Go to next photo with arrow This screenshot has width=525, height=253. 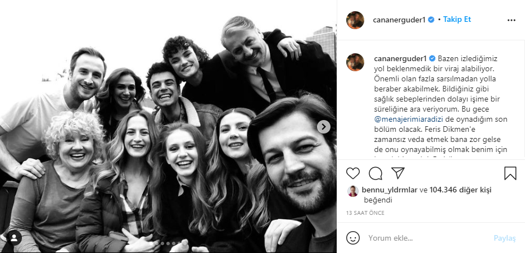[x=323, y=127]
